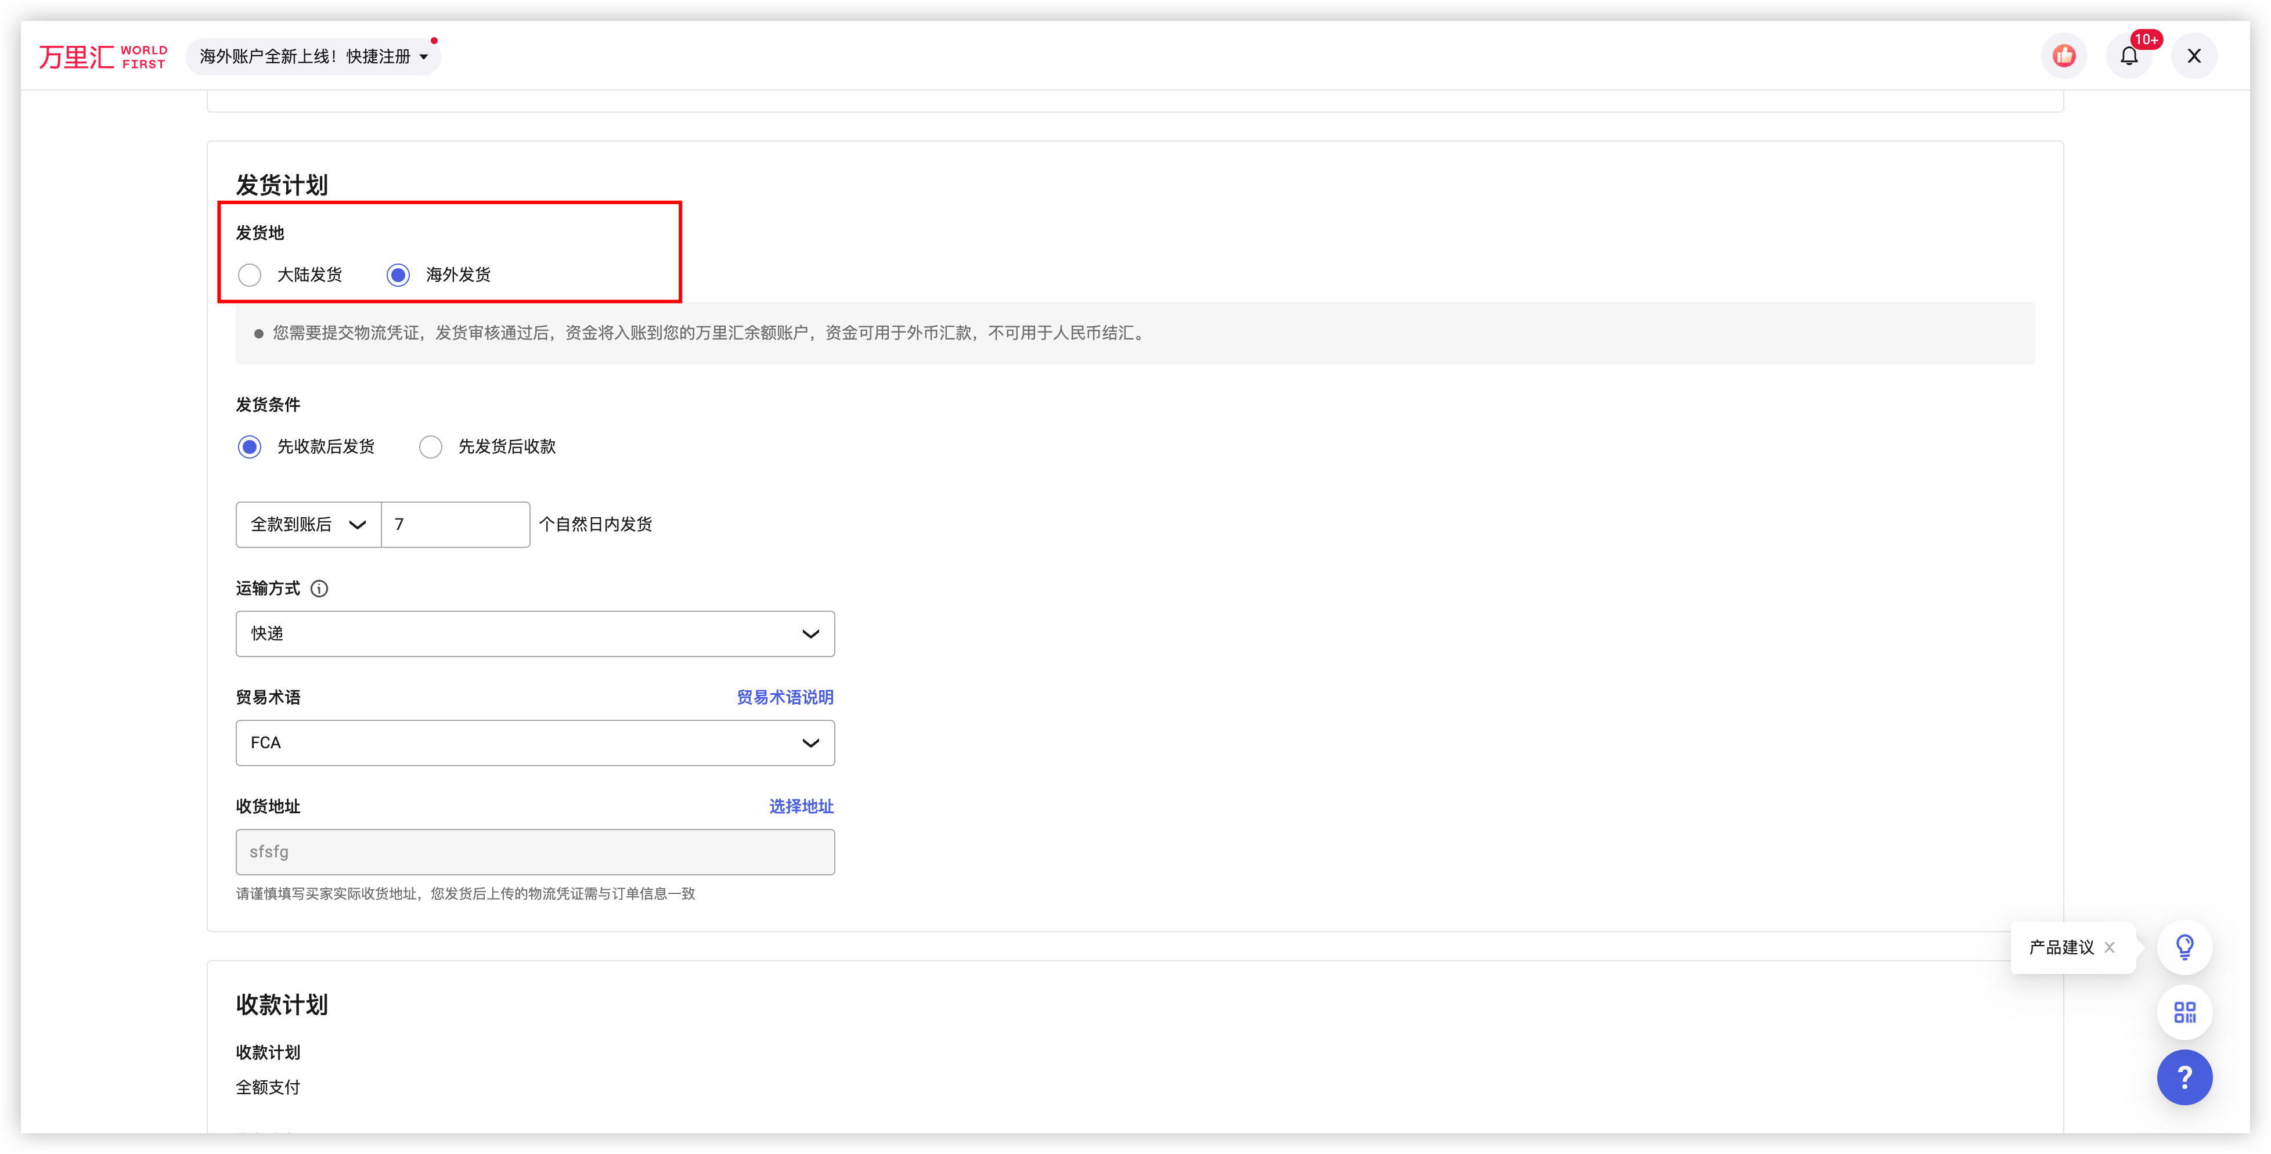Image resolution: width=2271 pixels, height=1154 pixels.
Task: Select the 先收款后发货 radio button
Action: point(250,447)
